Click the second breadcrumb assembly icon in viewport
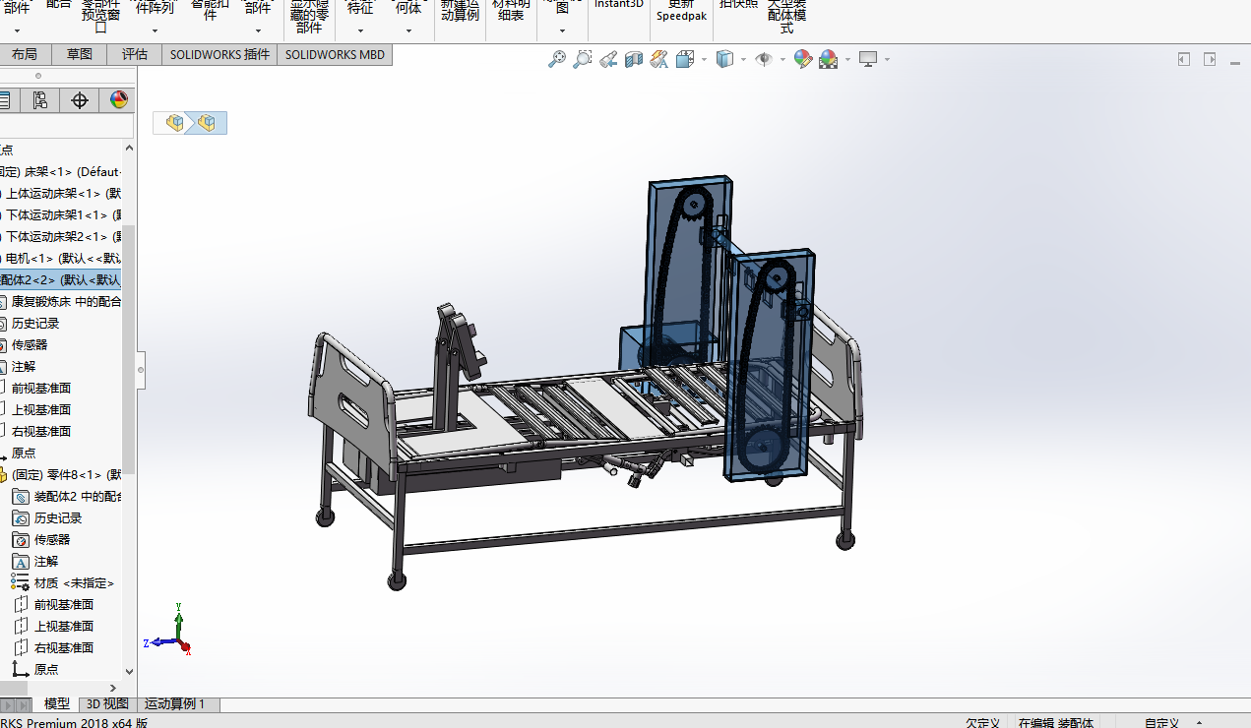The width and height of the screenshot is (1251, 728). click(x=207, y=123)
